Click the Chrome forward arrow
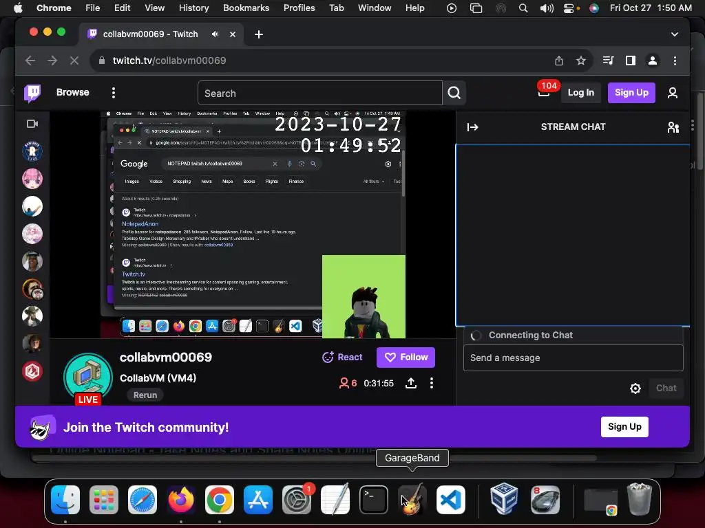This screenshot has width=705, height=528. click(x=52, y=60)
